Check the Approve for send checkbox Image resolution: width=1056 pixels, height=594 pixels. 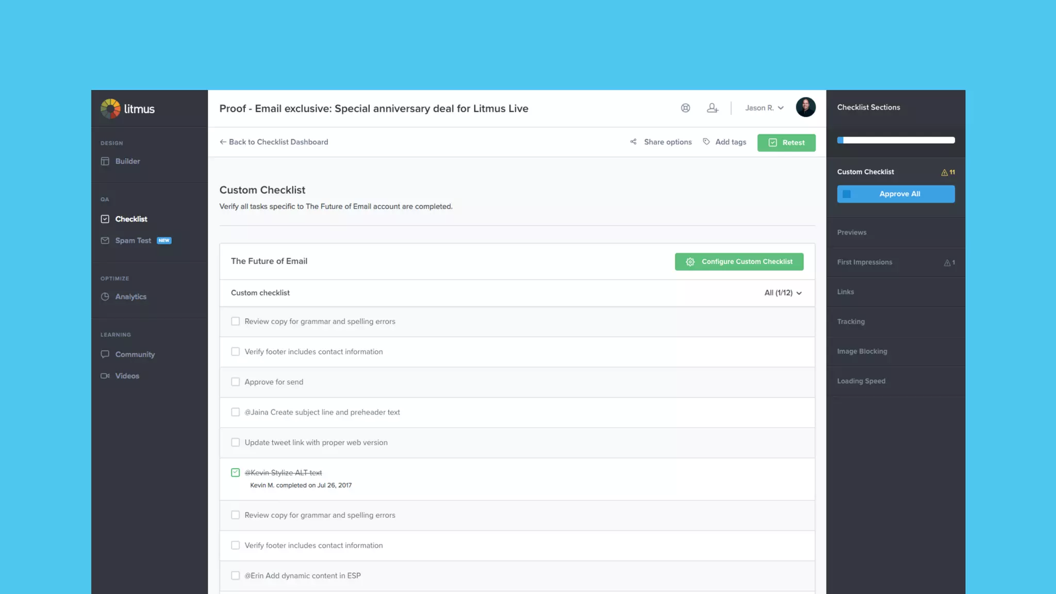click(x=236, y=382)
